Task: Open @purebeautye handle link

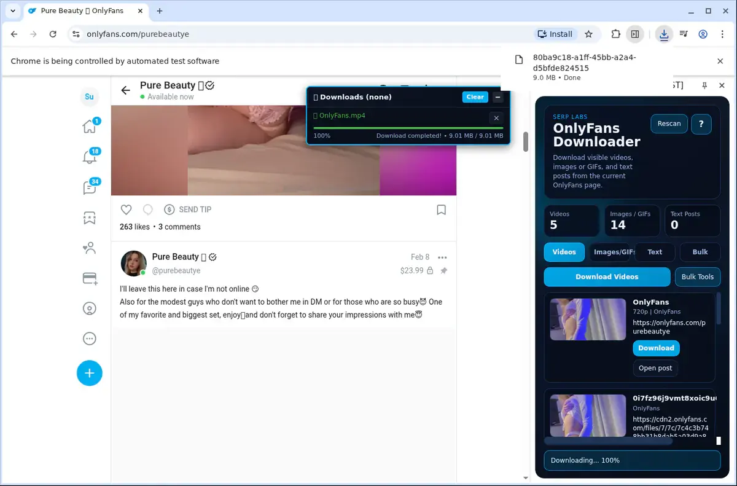Action: 176,270
